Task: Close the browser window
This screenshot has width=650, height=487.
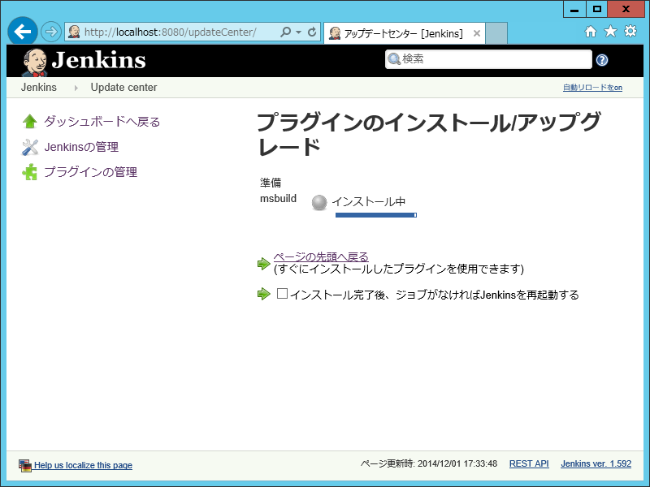Action: pyautogui.click(x=626, y=9)
